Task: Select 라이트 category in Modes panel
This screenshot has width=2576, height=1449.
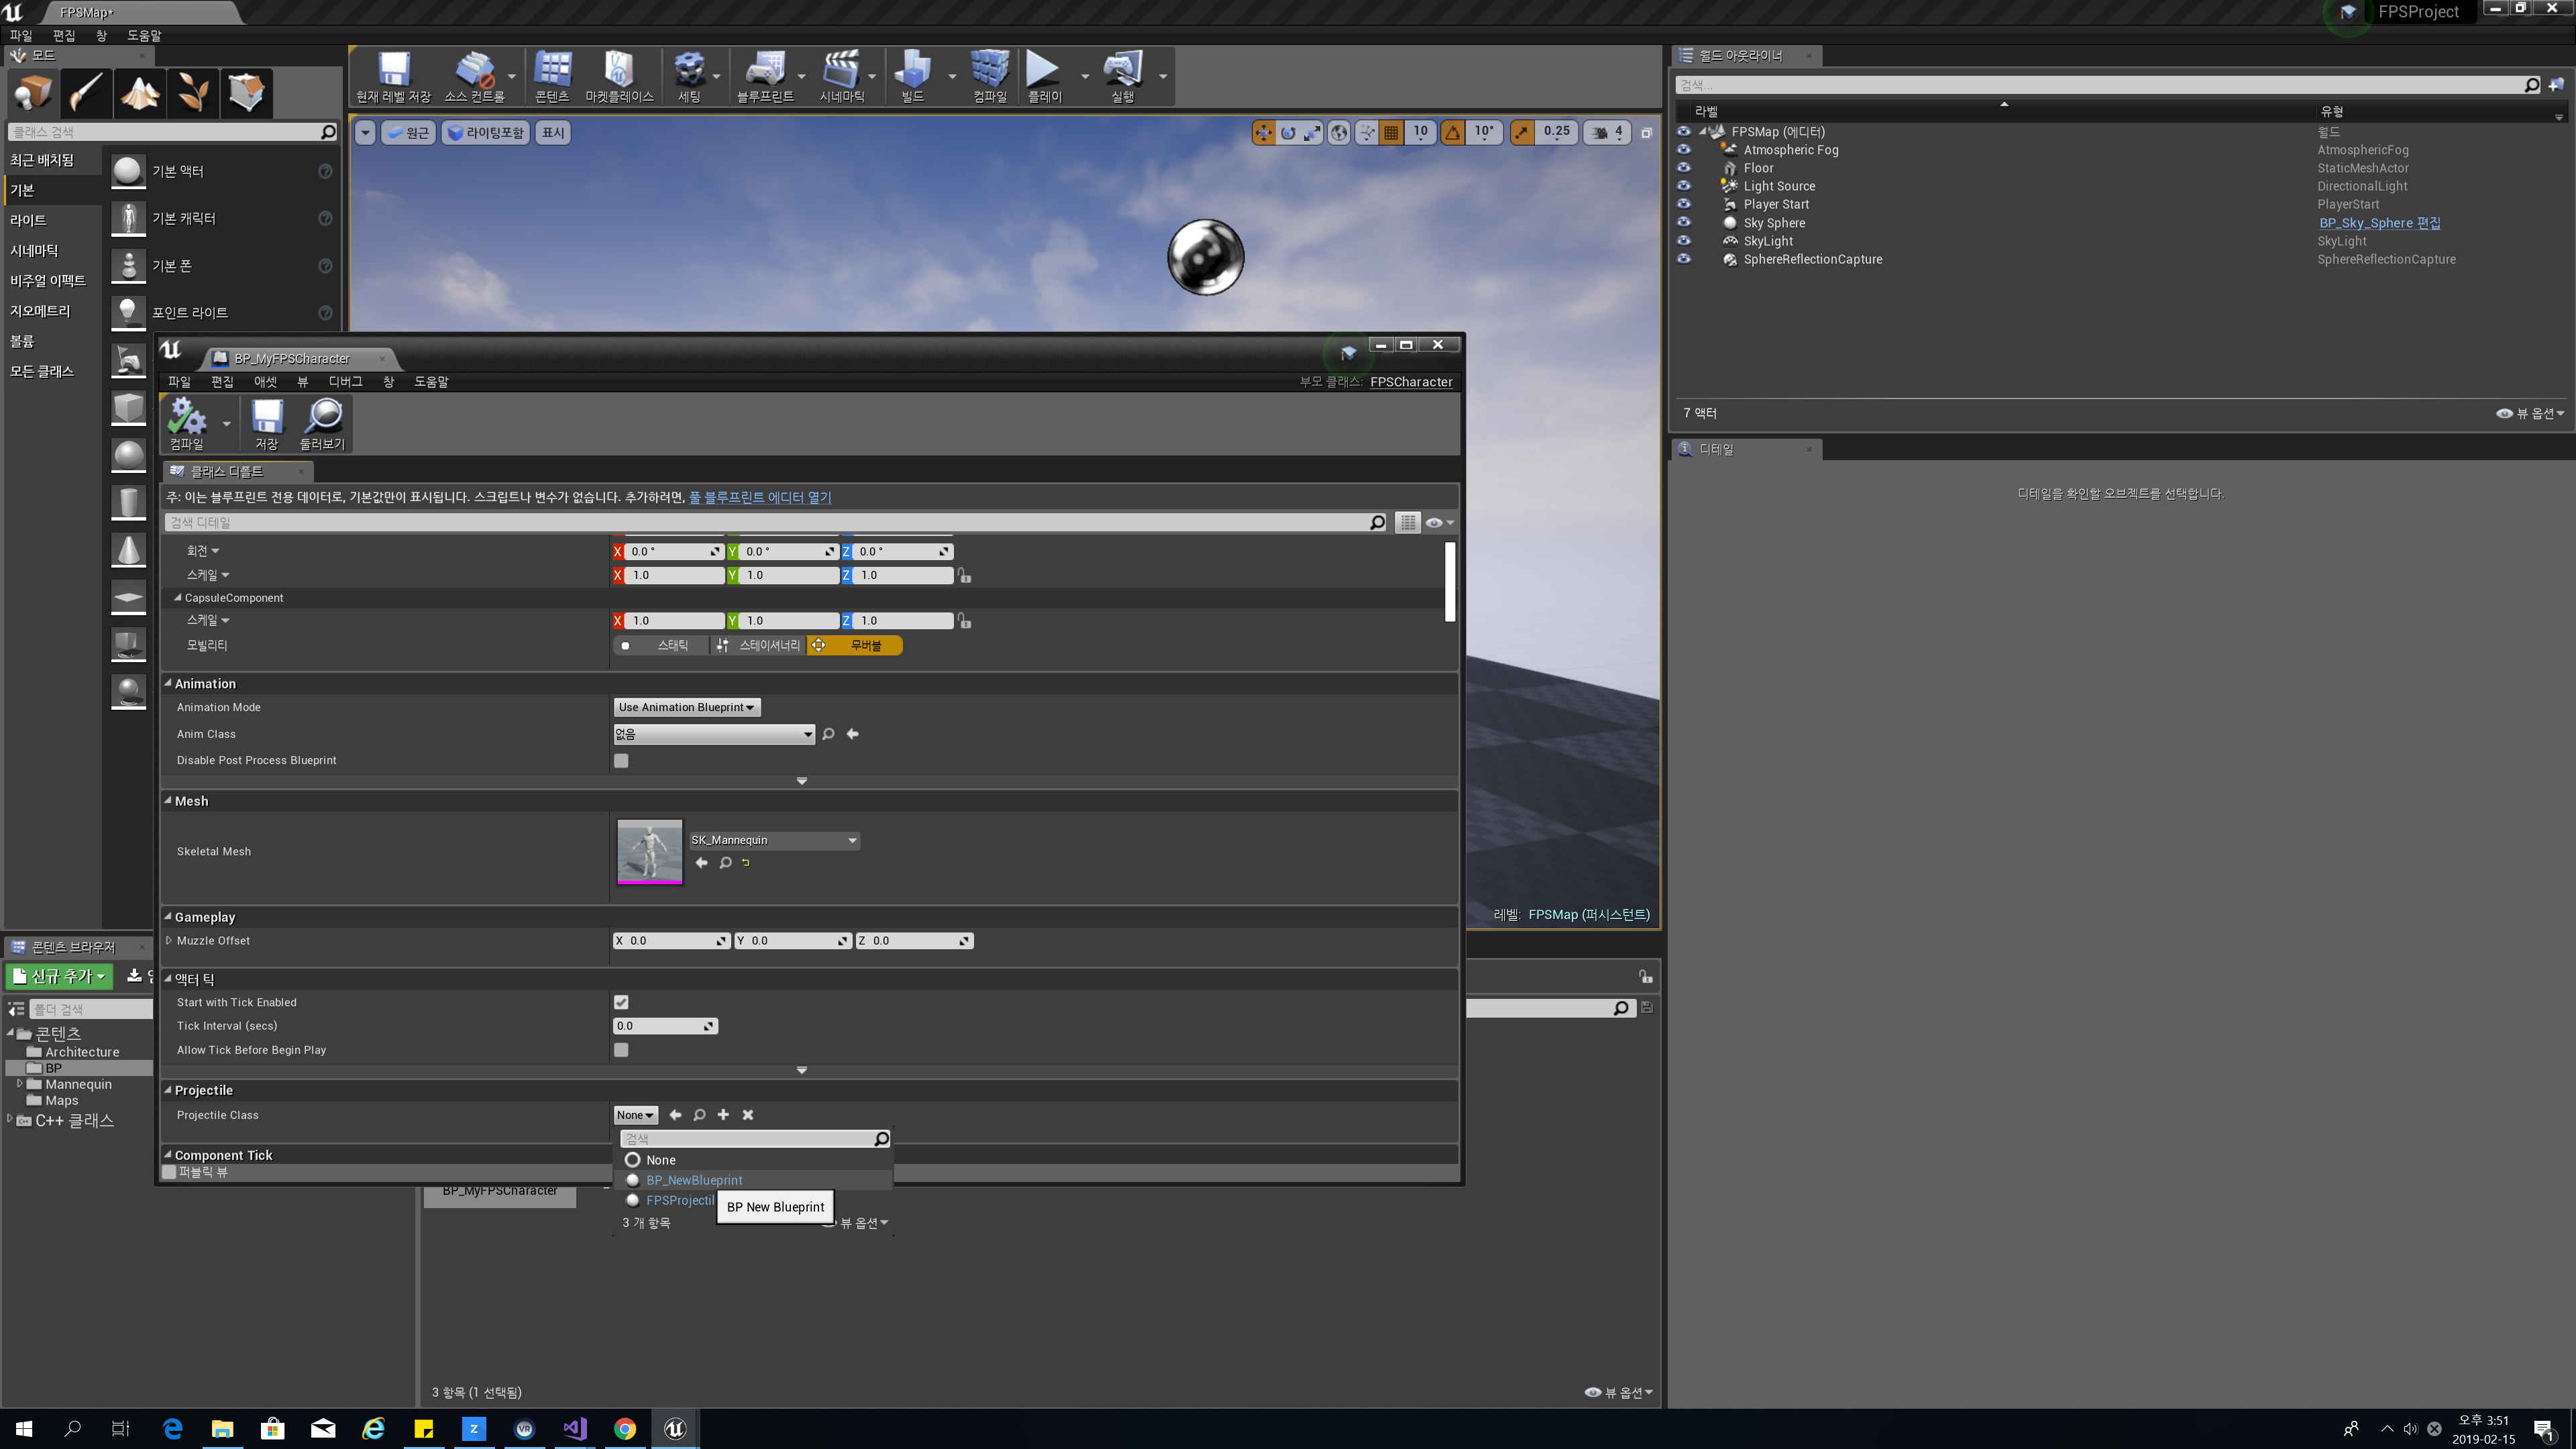Action: pos(29,220)
